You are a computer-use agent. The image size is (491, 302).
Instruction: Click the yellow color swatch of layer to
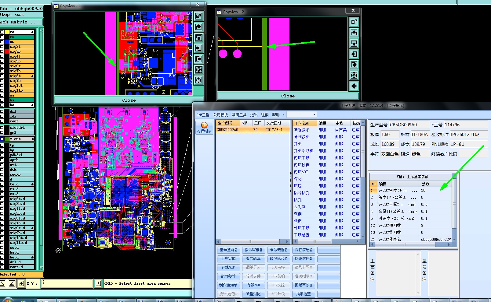click(x=6, y=32)
